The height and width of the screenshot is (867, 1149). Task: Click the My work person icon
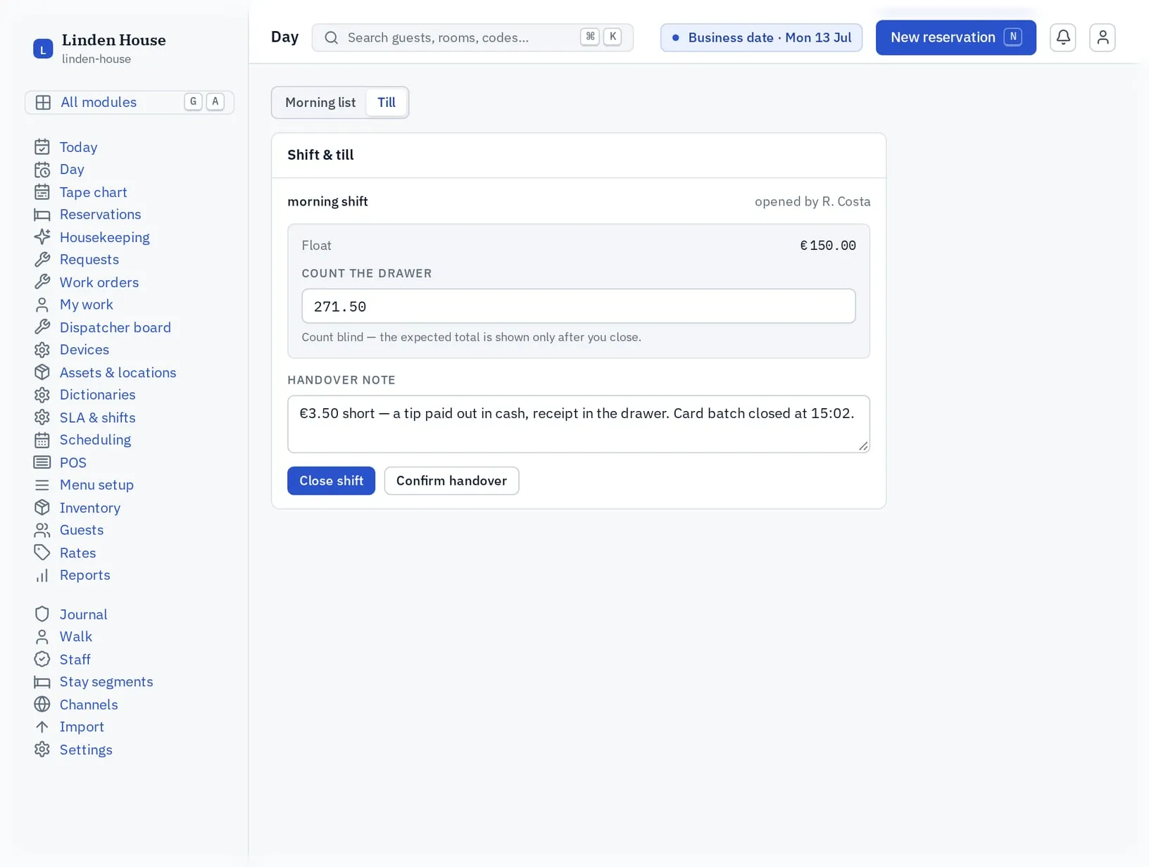coord(42,305)
